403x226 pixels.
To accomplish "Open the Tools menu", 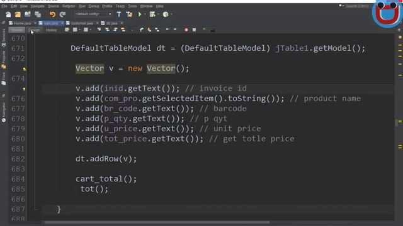I will coord(132,6).
